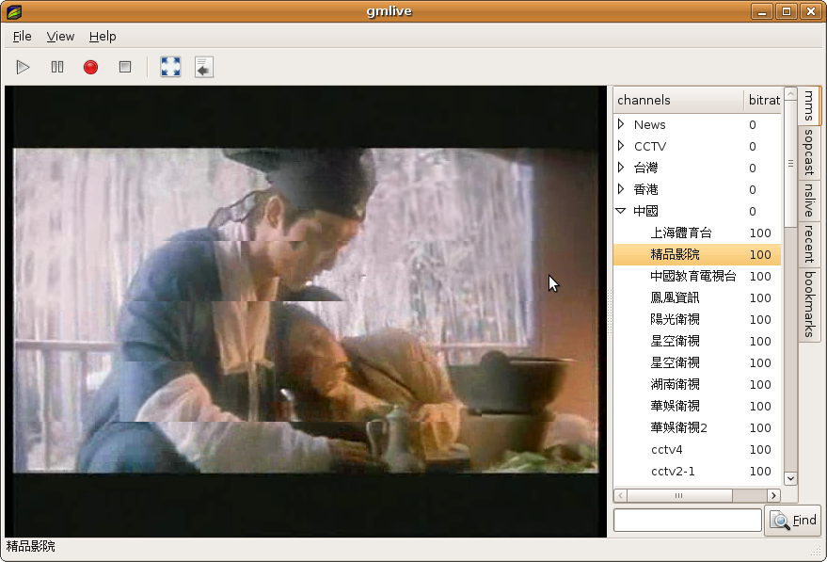Sort by the bitrate column header

[x=763, y=100]
